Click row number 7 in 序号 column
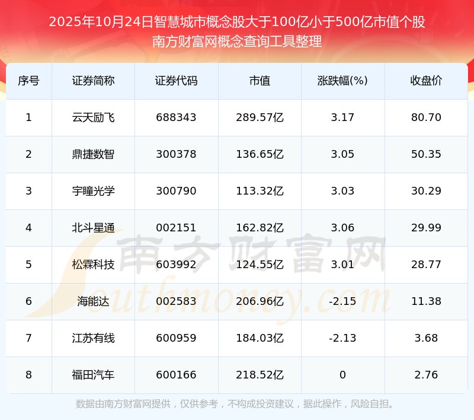474x420 pixels. point(28,338)
